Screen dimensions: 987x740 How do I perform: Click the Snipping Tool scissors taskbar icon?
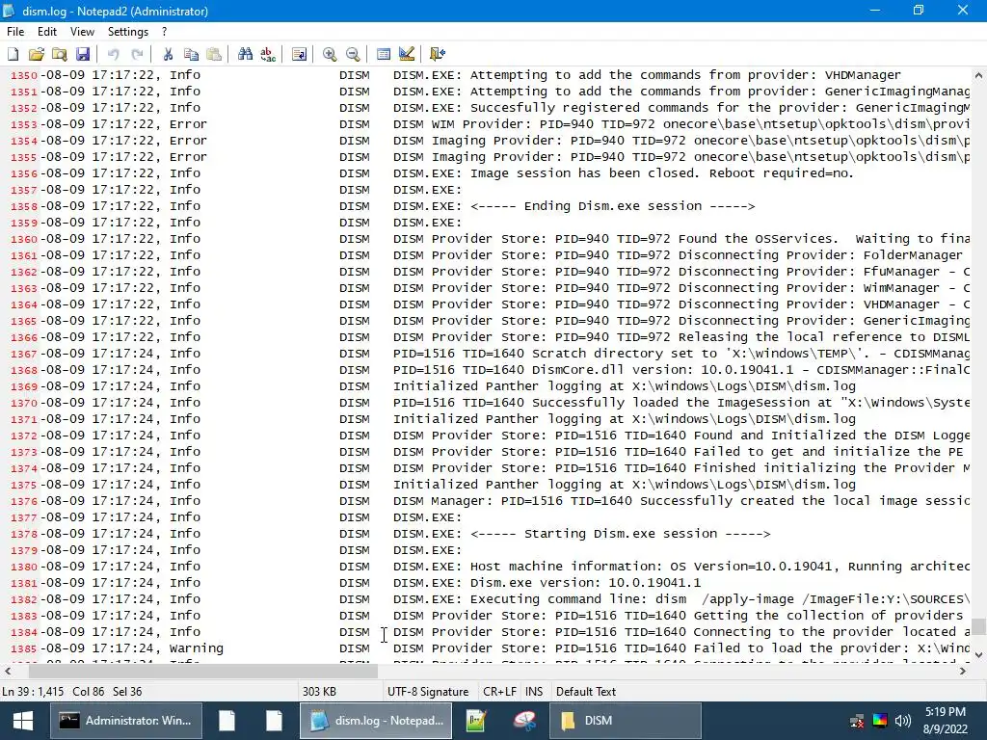(x=523, y=721)
